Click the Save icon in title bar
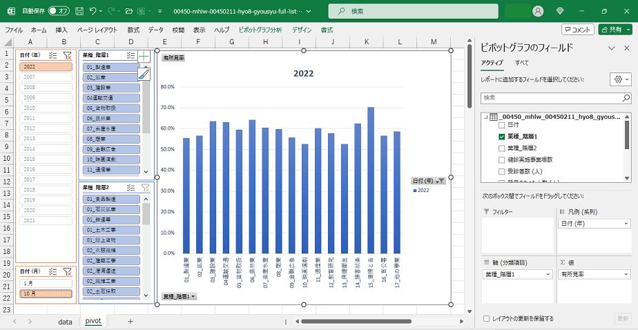638x330 pixels. (79, 12)
